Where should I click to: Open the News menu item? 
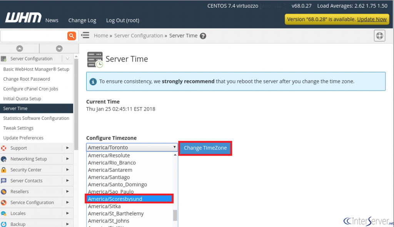click(52, 21)
